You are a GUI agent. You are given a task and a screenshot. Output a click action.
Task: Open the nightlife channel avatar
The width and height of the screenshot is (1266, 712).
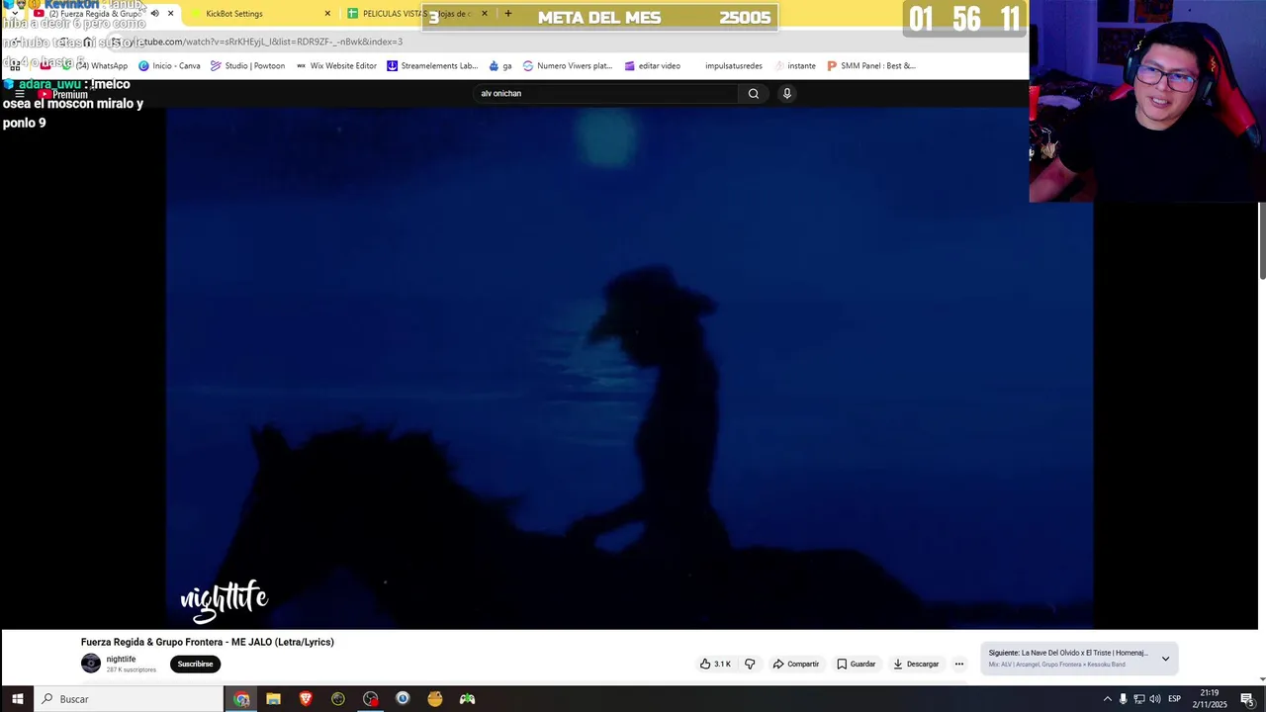tap(91, 664)
